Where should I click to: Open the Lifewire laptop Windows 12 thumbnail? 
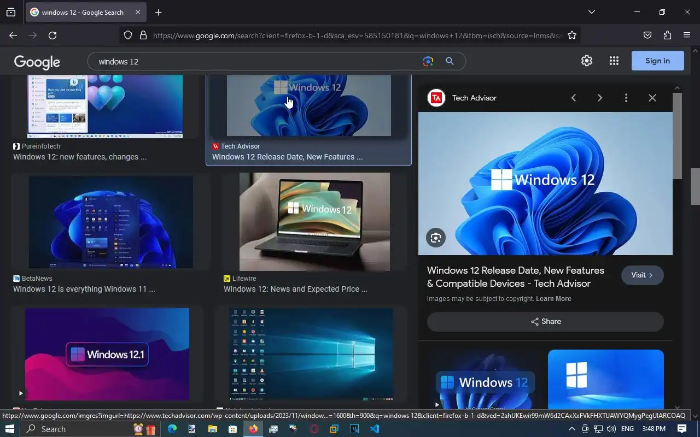314,222
